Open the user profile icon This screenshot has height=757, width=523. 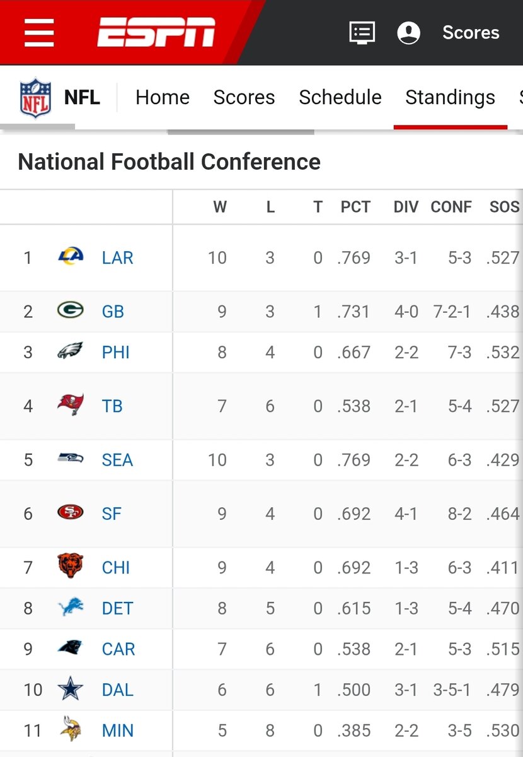click(x=409, y=32)
